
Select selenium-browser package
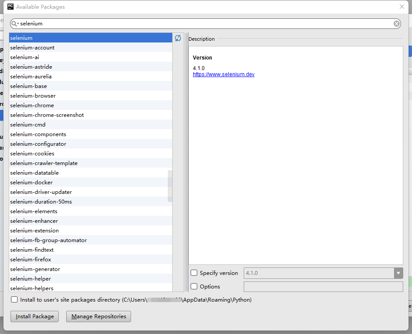[91, 95]
